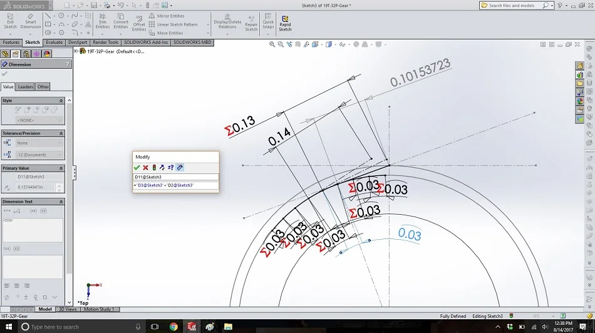Click the Offset Entities tool

click(139, 24)
